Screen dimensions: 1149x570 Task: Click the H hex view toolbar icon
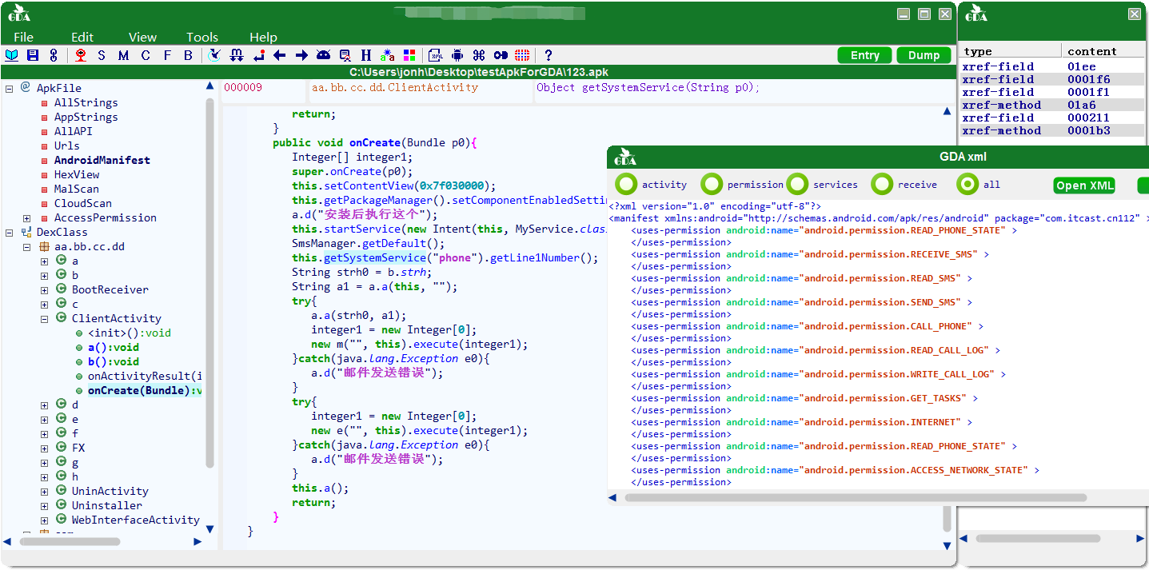[366, 55]
